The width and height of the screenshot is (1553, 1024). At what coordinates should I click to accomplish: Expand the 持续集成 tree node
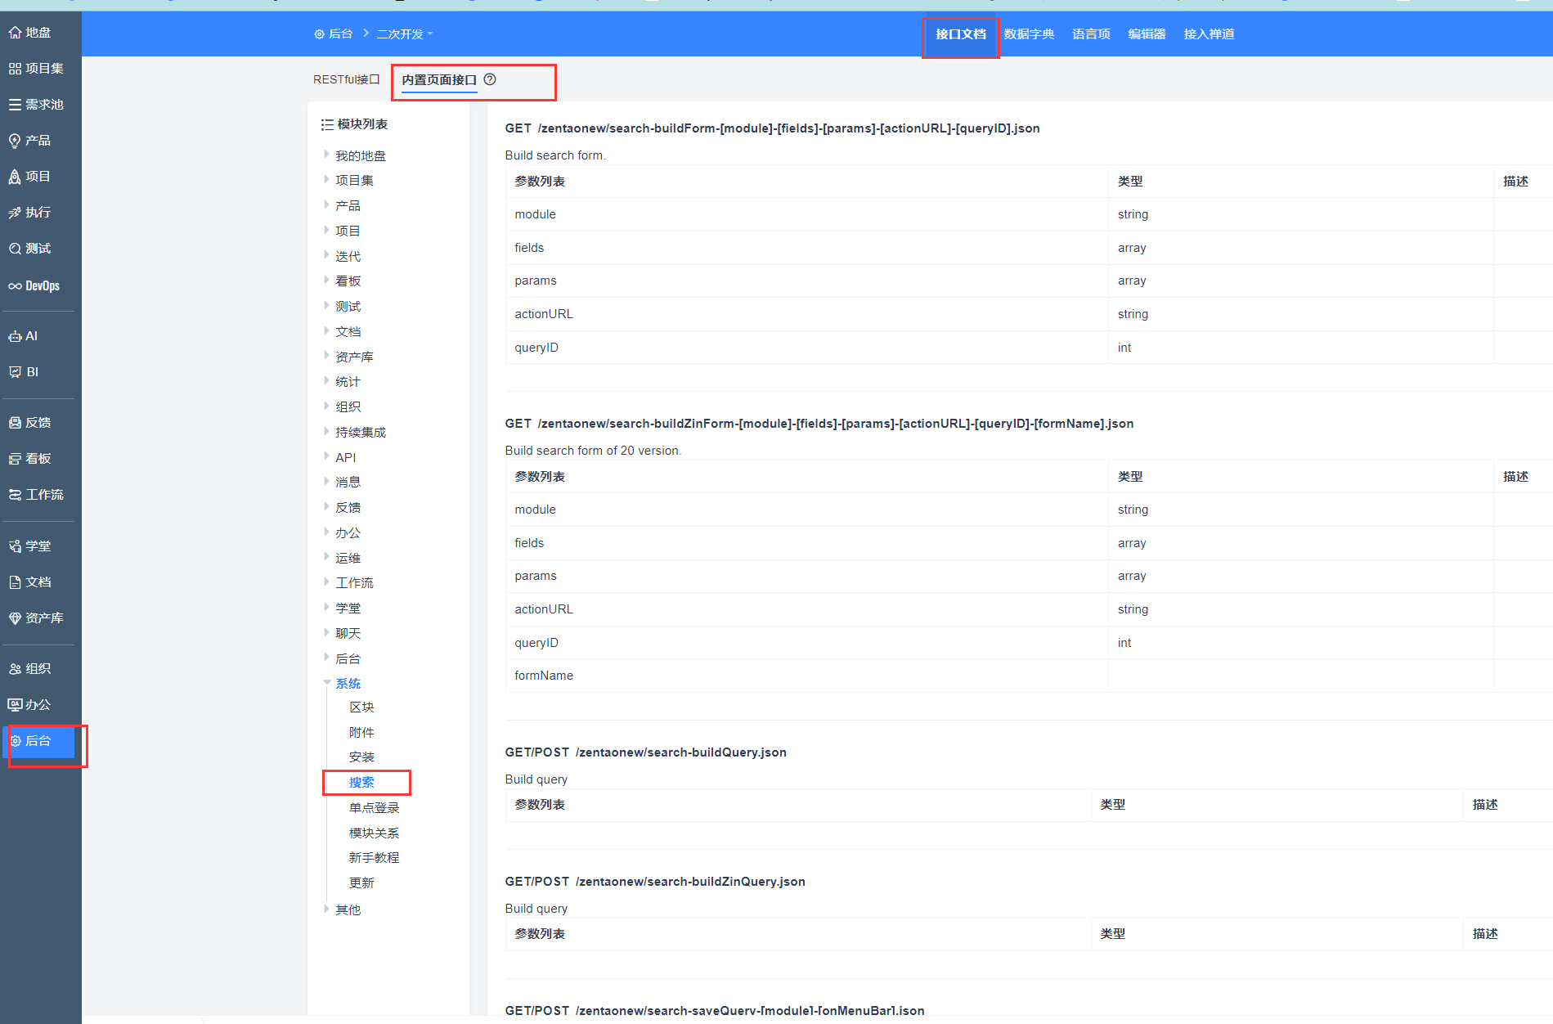(x=326, y=431)
